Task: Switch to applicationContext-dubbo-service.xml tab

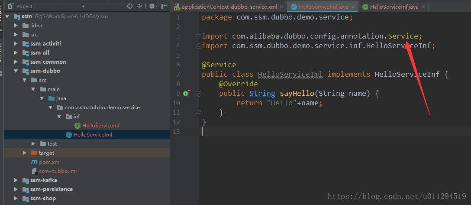Action: point(229,7)
